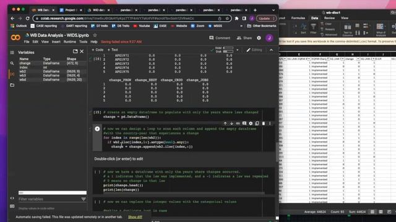
Task: Open filter dropdown on EQRM-Chang column
Action: (328, 59)
